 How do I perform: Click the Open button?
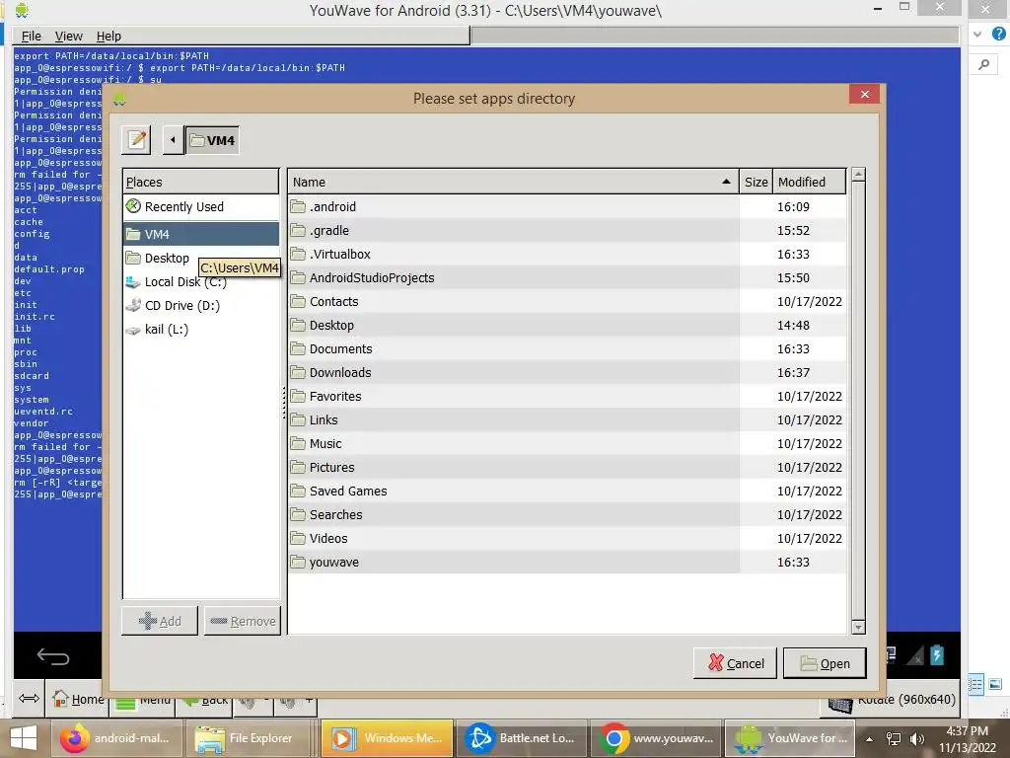click(x=825, y=663)
